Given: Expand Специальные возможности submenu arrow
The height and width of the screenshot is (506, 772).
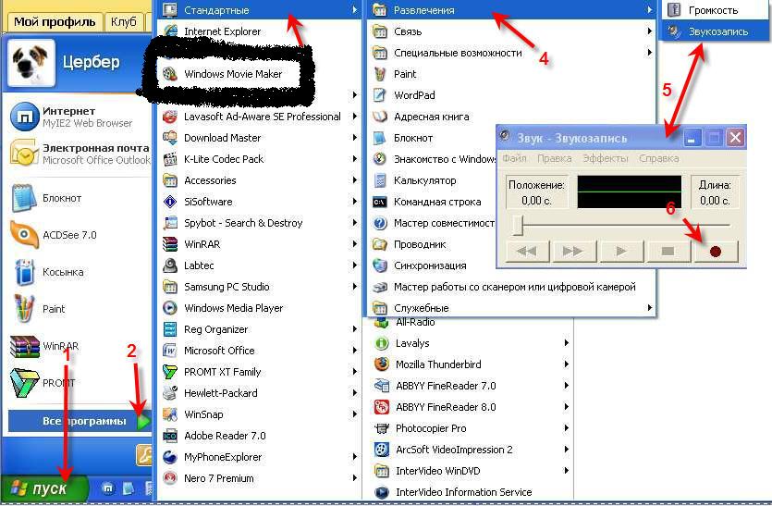Looking at the screenshot, I should point(650,53).
